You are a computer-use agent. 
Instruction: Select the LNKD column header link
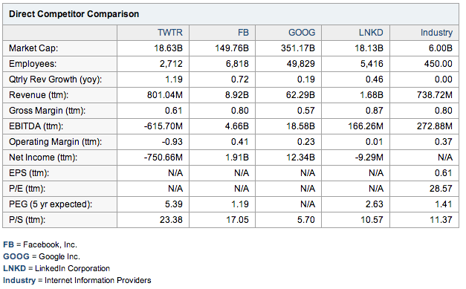click(x=371, y=33)
